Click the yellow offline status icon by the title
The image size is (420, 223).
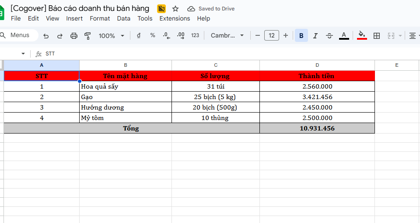pos(161,9)
